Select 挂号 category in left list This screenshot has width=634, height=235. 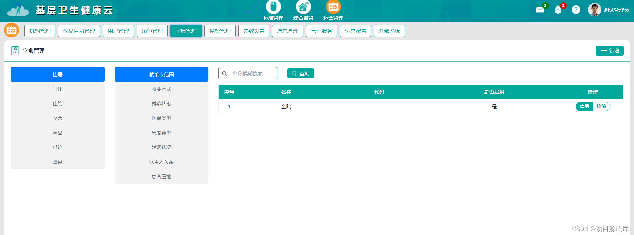[x=57, y=74]
